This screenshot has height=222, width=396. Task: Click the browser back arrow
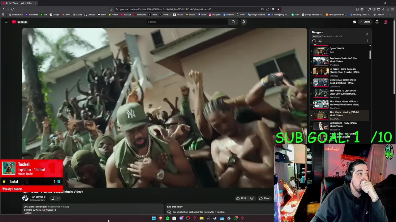pos(3,9)
